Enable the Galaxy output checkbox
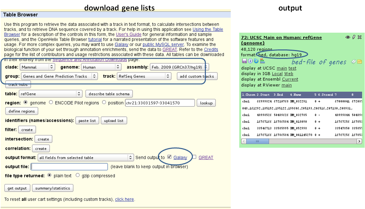The width and height of the screenshot is (365, 209). coord(169,157)
